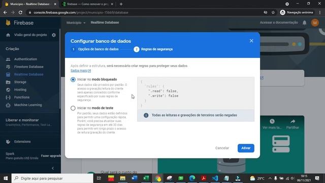Click the rules code preview box
The image size is (325, 183).
[196, 93]
